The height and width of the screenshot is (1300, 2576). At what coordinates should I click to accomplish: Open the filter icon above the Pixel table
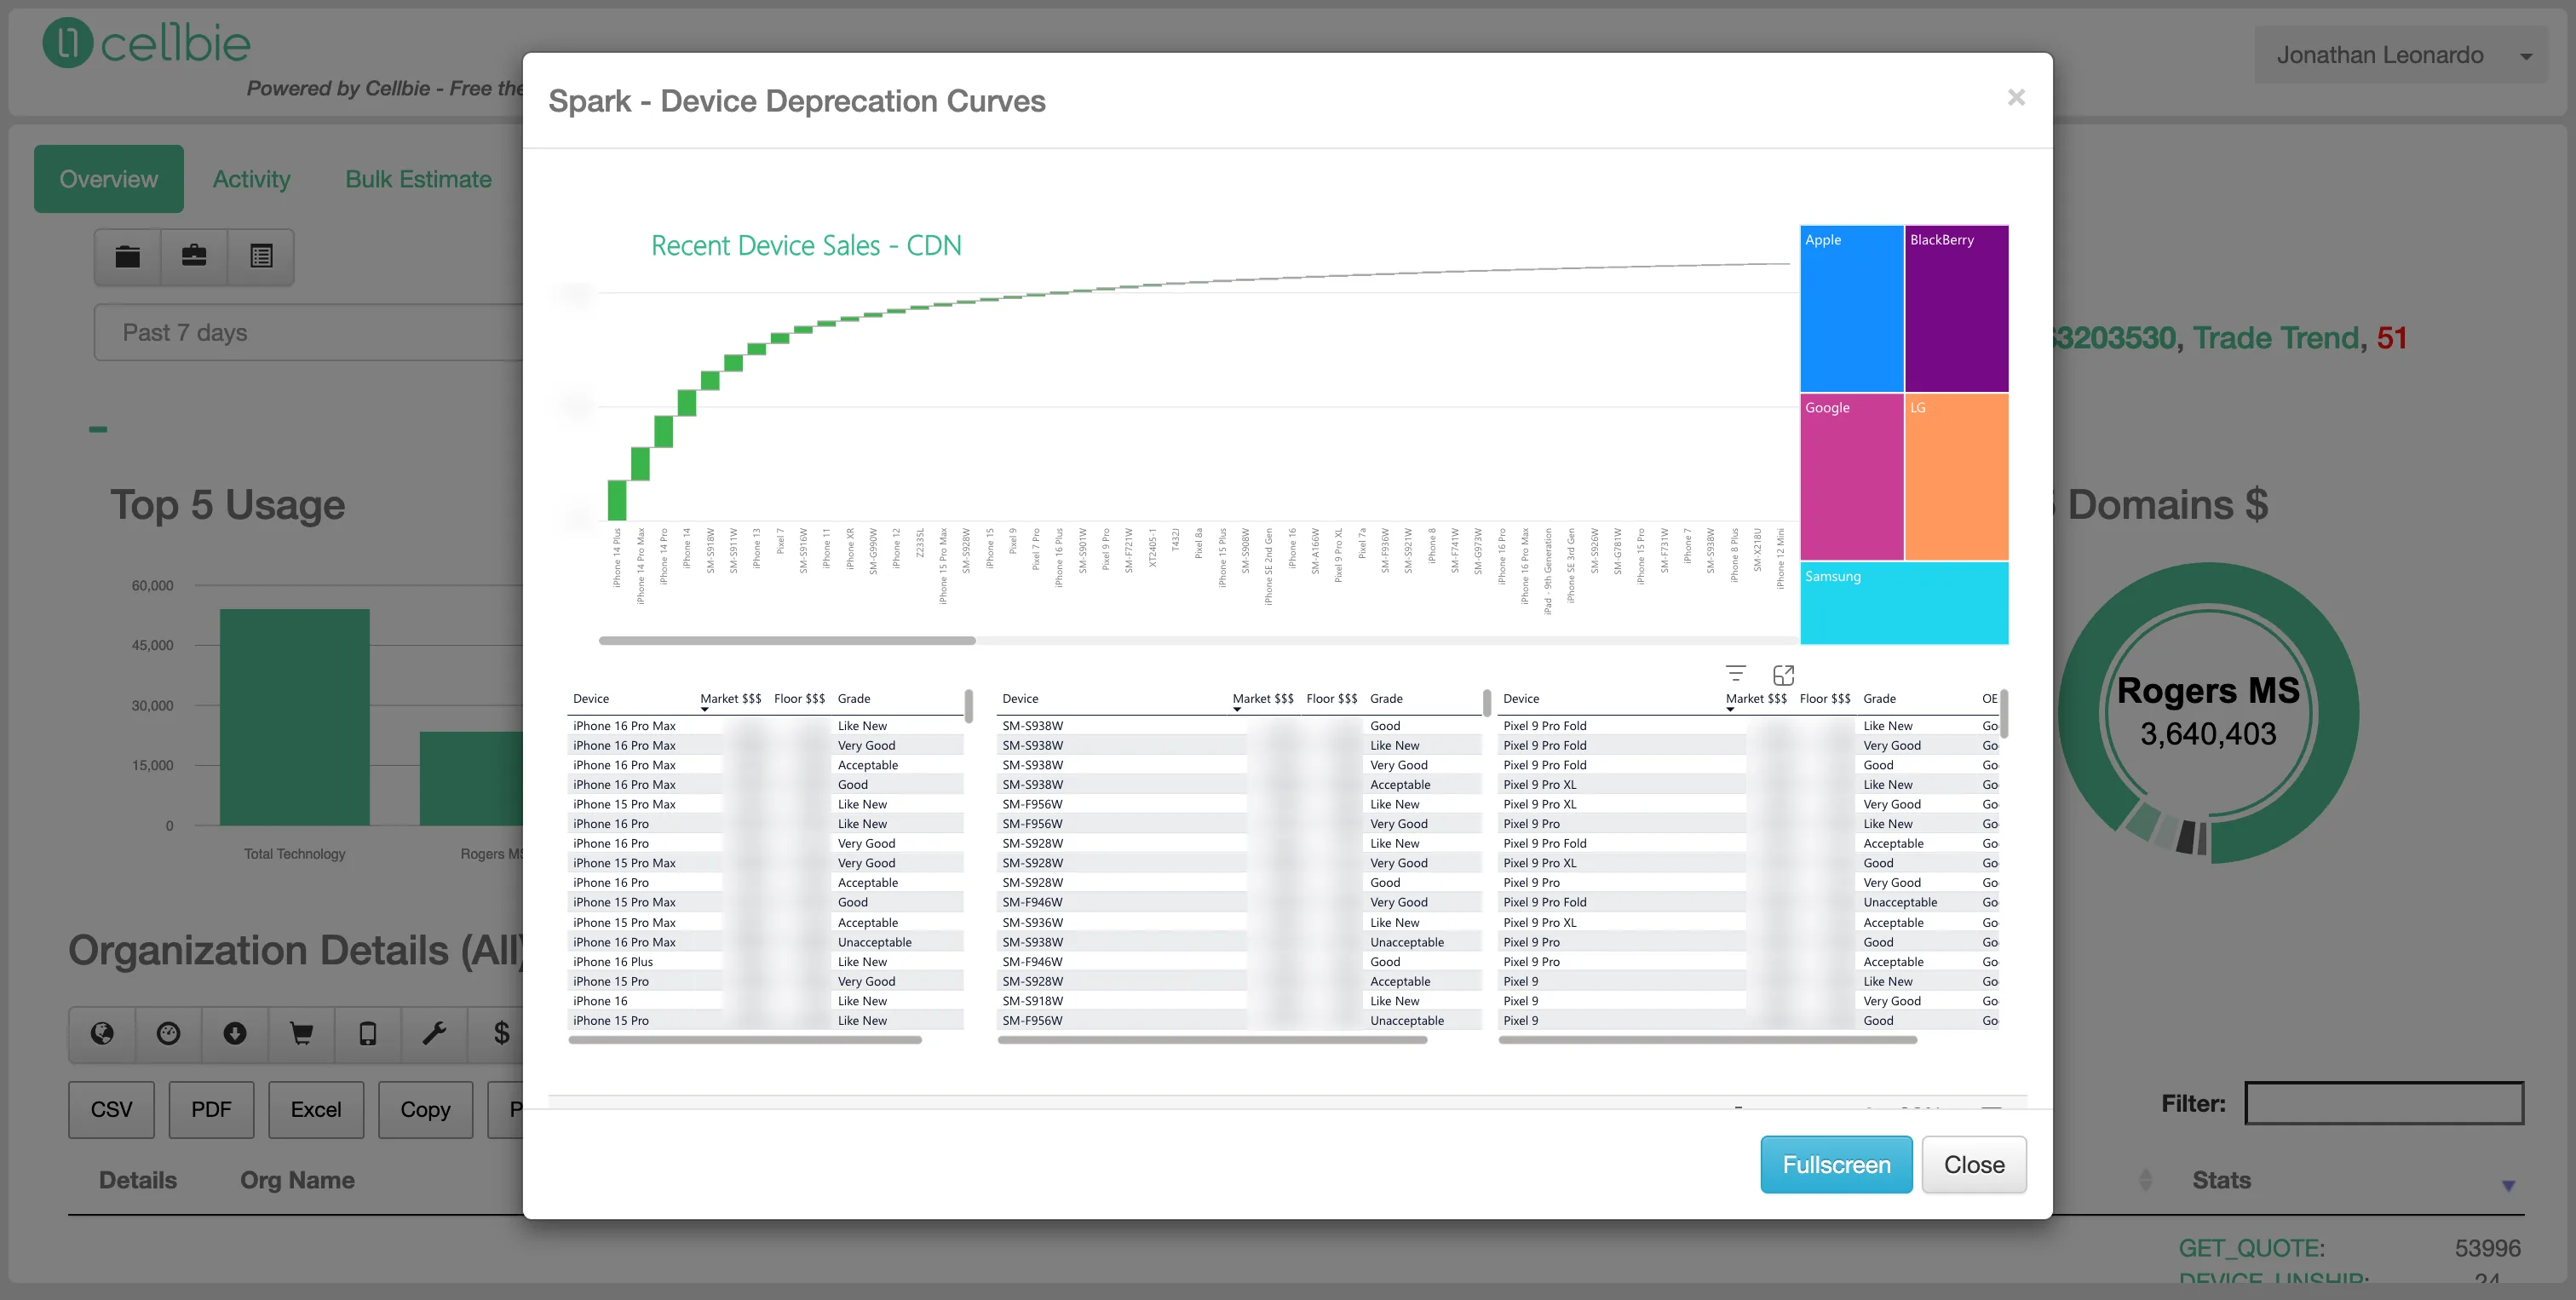[x=1736, y=674]
